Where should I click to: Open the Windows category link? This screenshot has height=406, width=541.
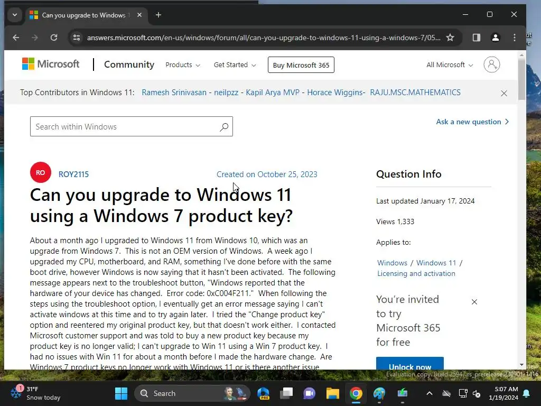coord(392,263)
